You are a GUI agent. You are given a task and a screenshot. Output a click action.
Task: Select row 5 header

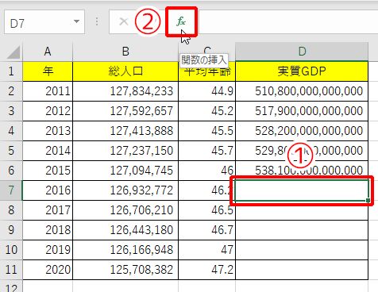click(11, 151)
